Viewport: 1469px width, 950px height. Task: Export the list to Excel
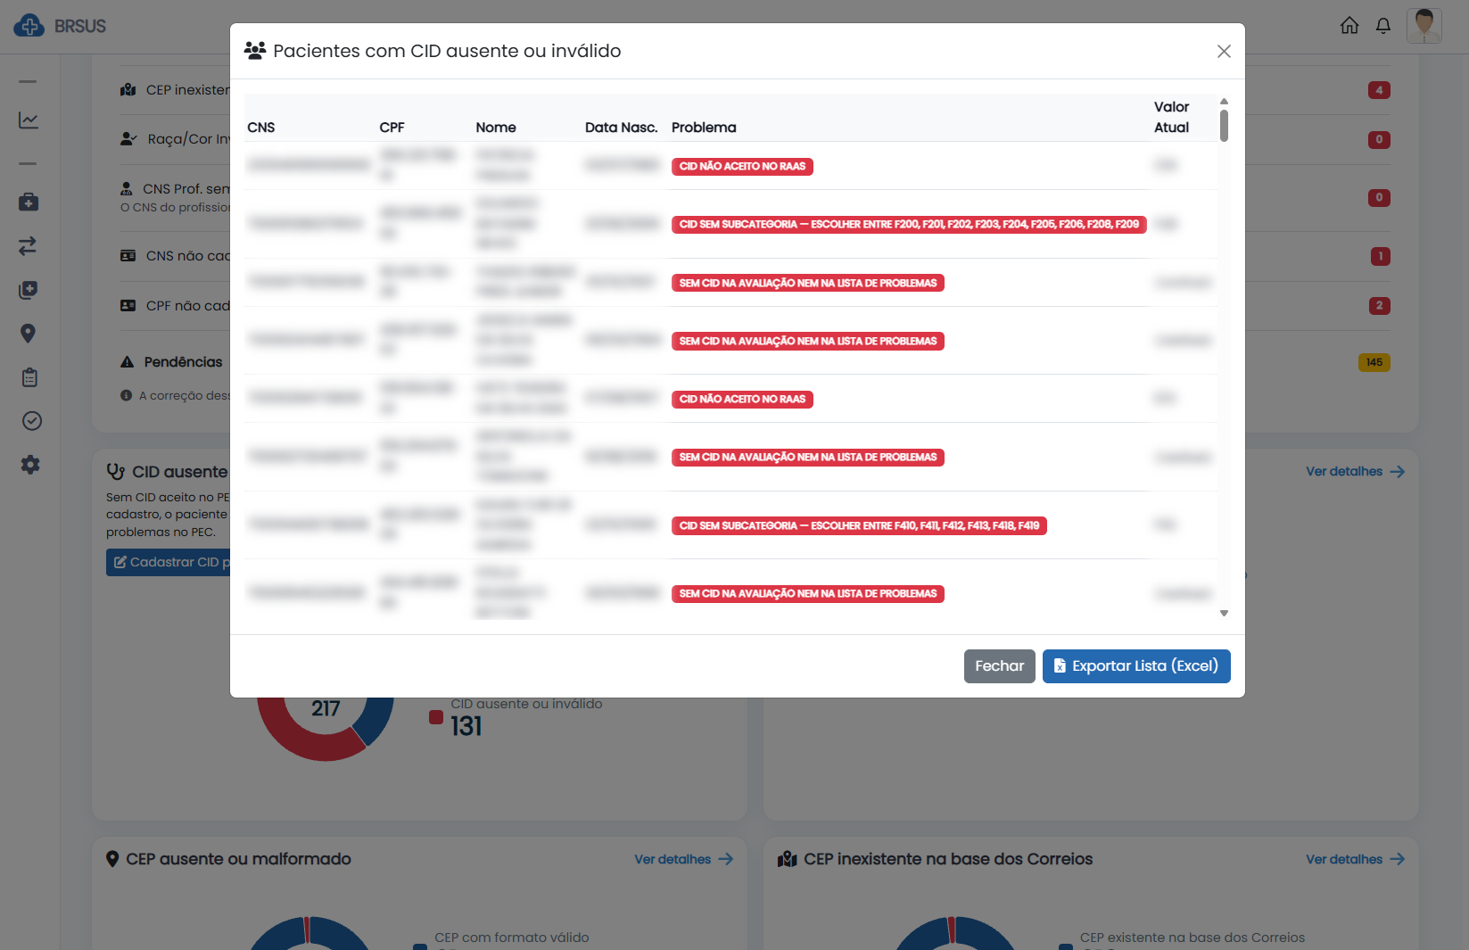[x=1136, y=666]
